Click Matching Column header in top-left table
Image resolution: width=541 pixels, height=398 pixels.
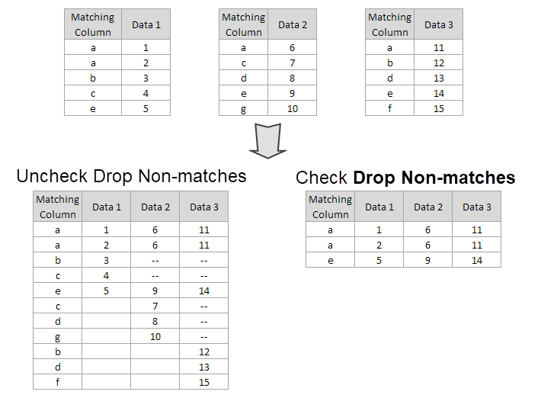pyautogui.click(x=92, y=24)
